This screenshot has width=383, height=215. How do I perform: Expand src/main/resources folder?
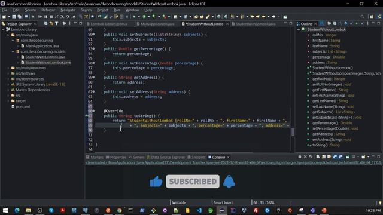(8, 68)
